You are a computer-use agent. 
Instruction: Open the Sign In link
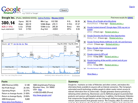point(132,7)
